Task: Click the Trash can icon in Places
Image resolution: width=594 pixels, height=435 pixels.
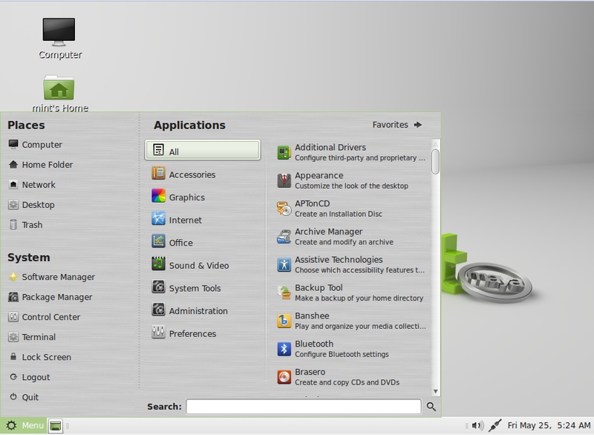Action: click(13, 224)
